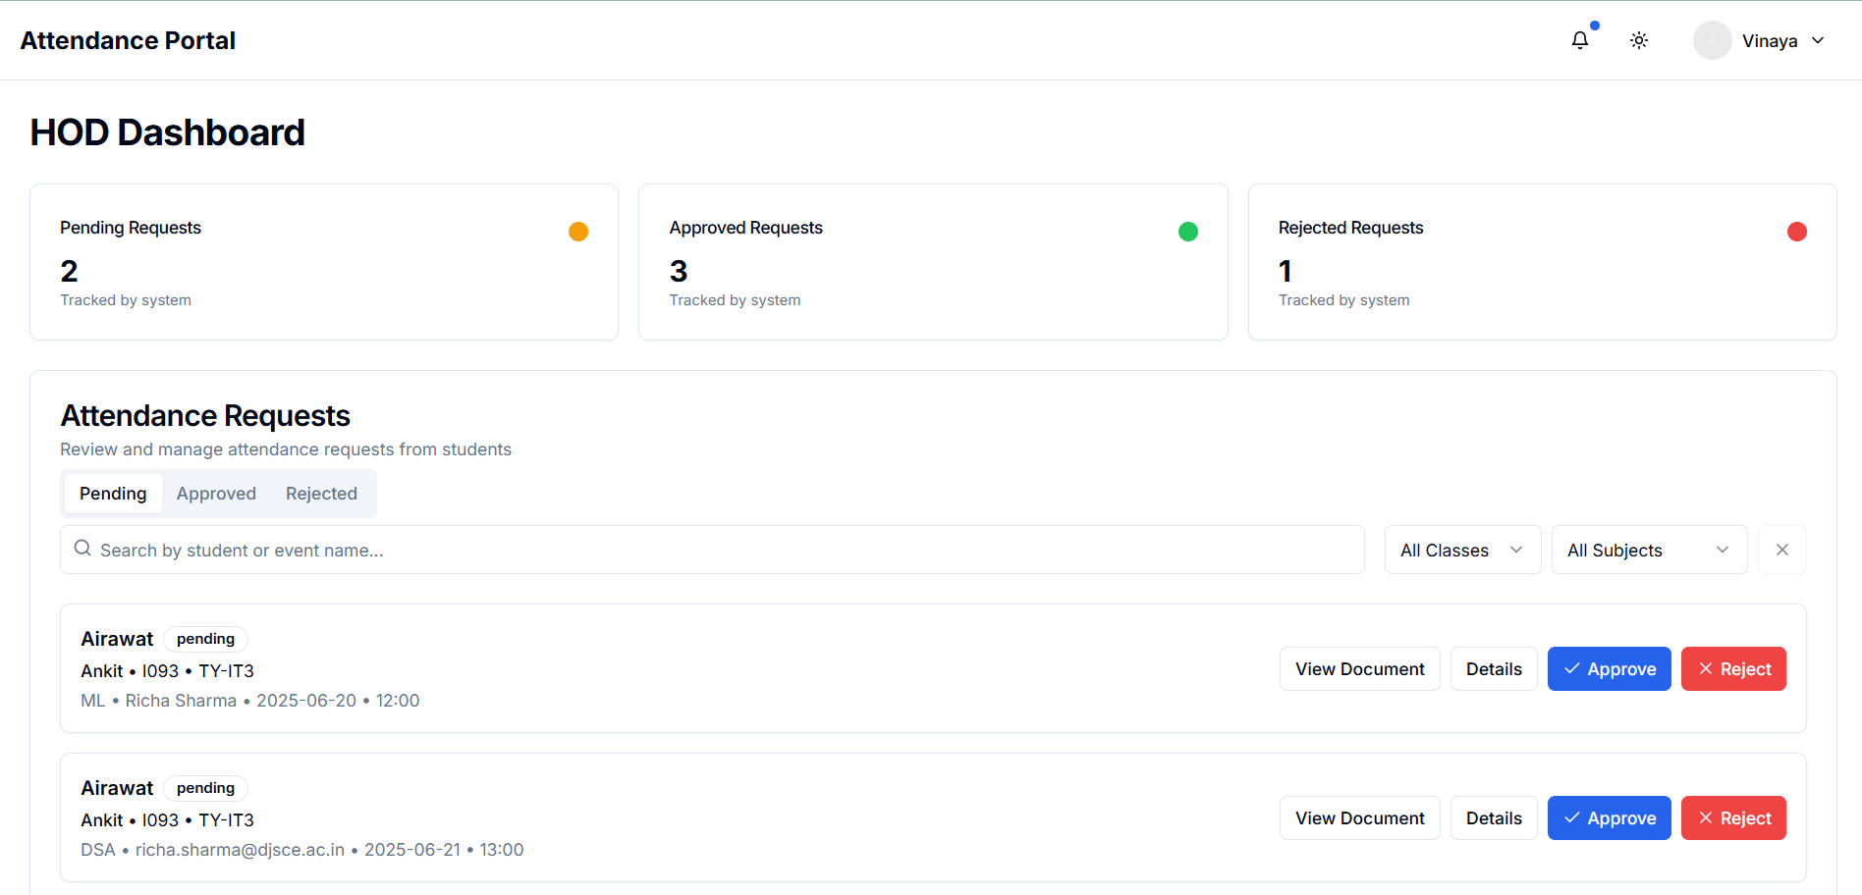This screenshot has height=895, width=1862.
Task: Click the red Rejected Requests status dot
Action: pos(1796,232)
